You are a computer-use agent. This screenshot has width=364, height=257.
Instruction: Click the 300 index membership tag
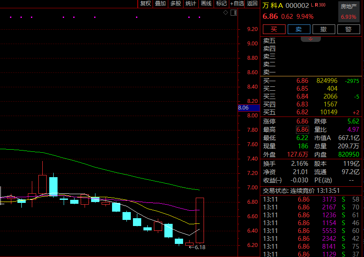coord(322,5)
